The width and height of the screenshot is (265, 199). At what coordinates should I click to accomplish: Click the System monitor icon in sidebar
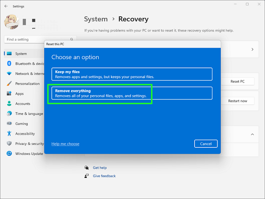point(9,54)
